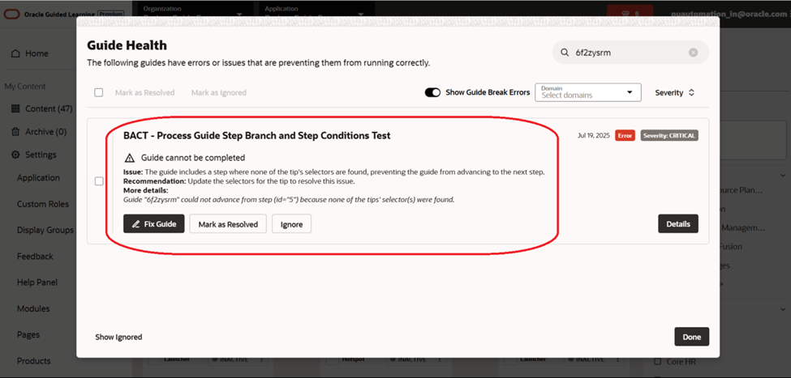The height and width of the screenshot is (378, 791).
Task: Select Products in the sidebar
Action: tap(34, 361)
